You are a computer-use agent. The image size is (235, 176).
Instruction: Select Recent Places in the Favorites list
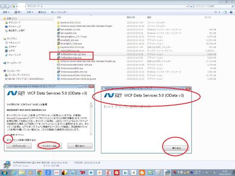click(15, 30)
